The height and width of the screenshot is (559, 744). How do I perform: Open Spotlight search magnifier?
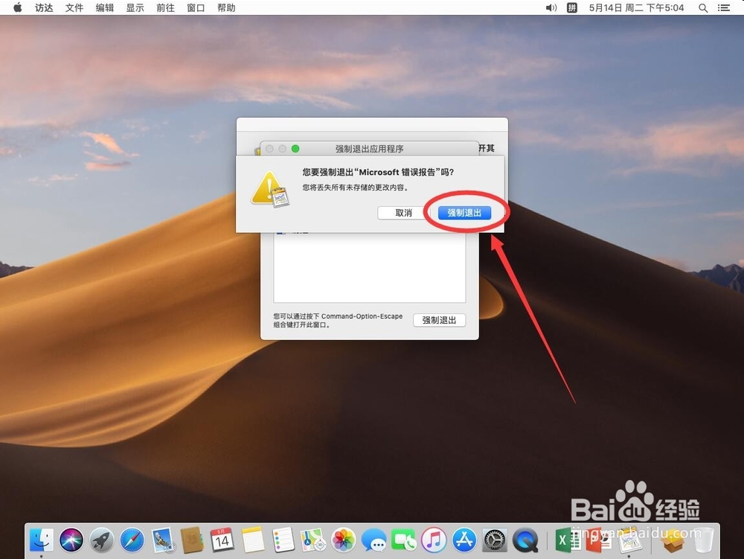click(703, 7)
